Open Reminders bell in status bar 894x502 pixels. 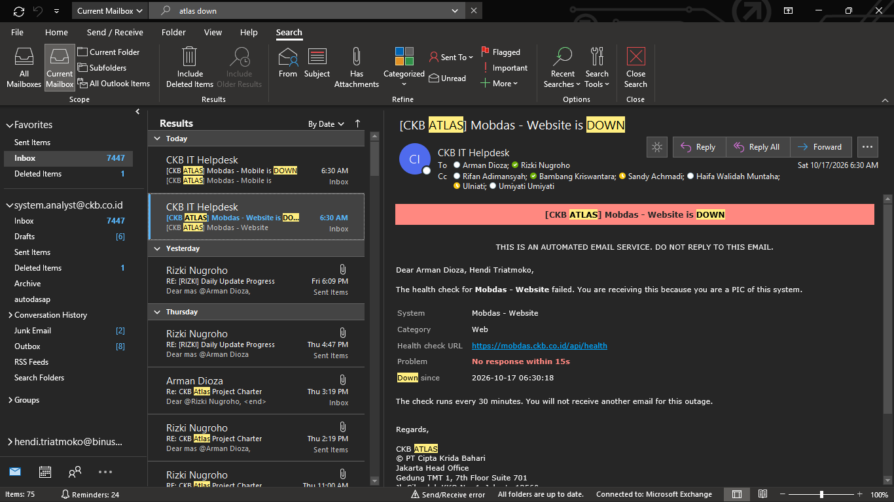(90, 495)
